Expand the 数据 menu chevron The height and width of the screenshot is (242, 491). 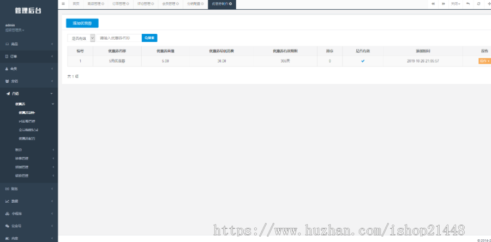tap(52, 201)
